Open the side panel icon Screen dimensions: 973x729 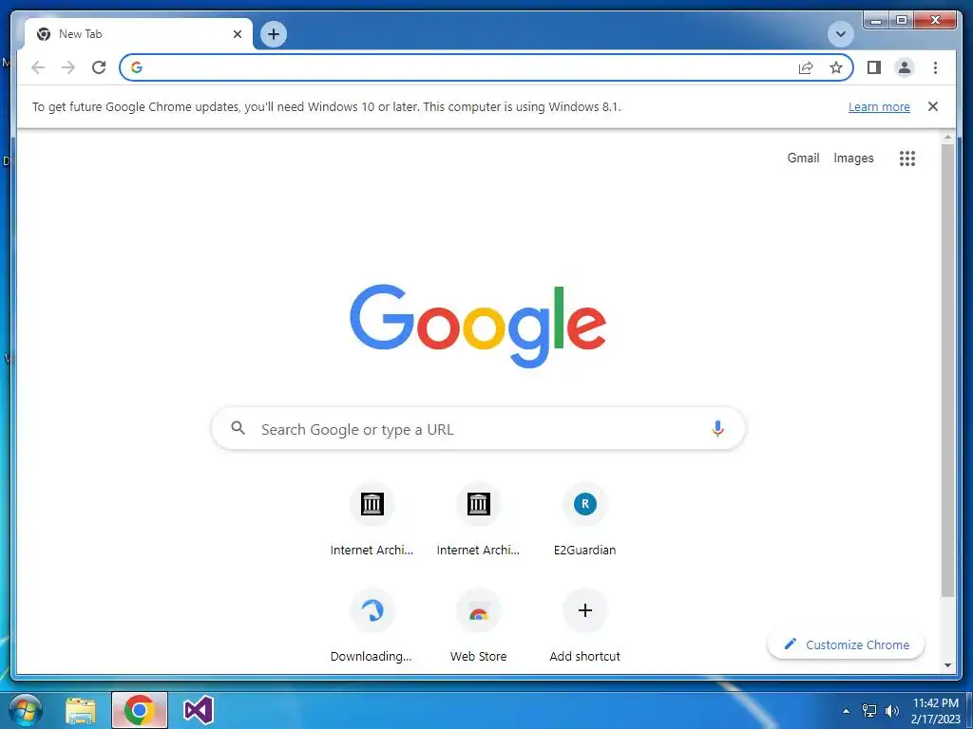point(874,67)
